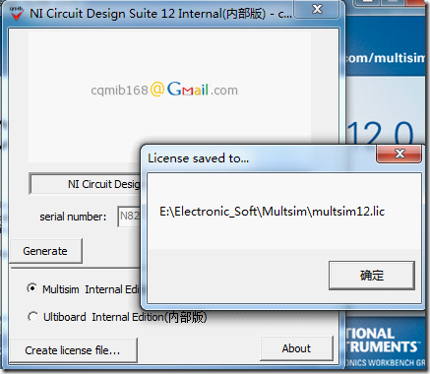Select Multisim Internal Edition radio button
Screen dimensions: 430x374
point(32,288)
